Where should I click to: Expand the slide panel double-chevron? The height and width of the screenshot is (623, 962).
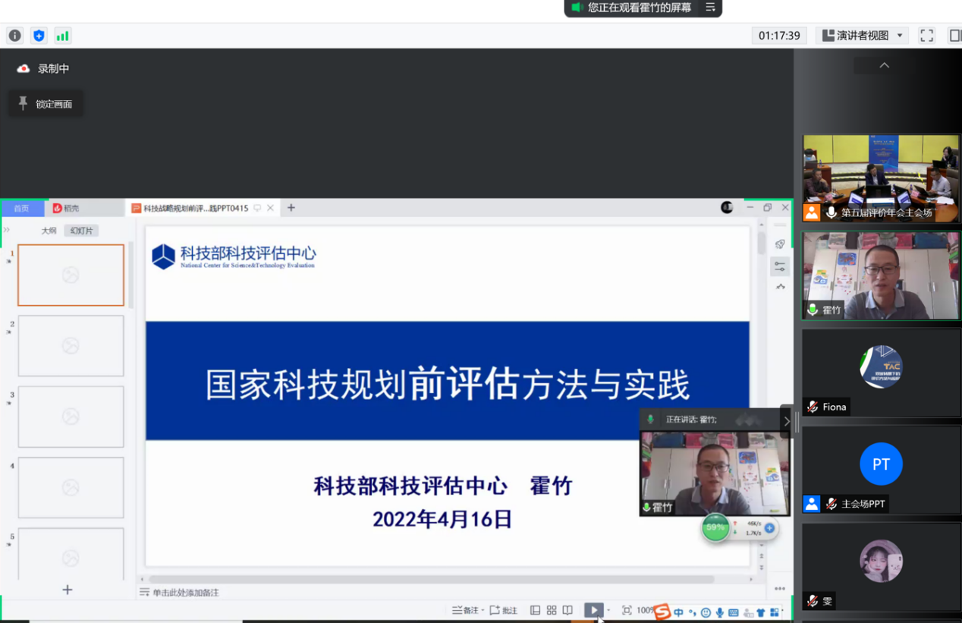point(7,230)
